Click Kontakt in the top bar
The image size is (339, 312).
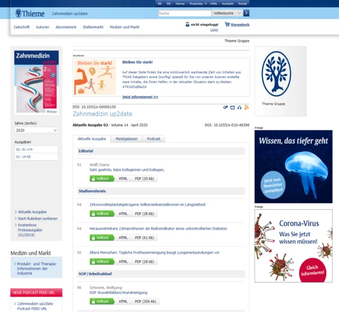(x=227, y=4)
